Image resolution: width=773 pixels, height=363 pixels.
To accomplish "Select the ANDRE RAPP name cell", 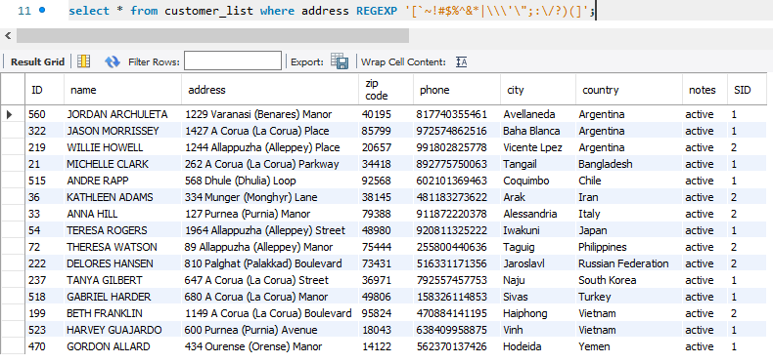I will pos(122,181).
